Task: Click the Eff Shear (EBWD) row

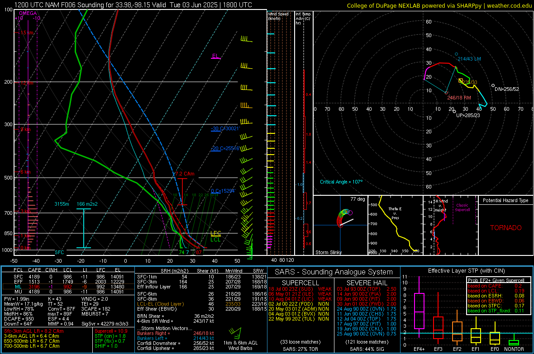Action: (x=202, y=309)
